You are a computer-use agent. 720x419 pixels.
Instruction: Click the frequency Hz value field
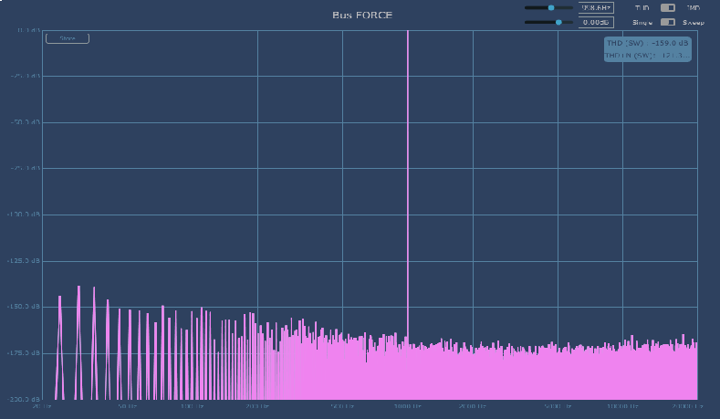click(596, 7)
